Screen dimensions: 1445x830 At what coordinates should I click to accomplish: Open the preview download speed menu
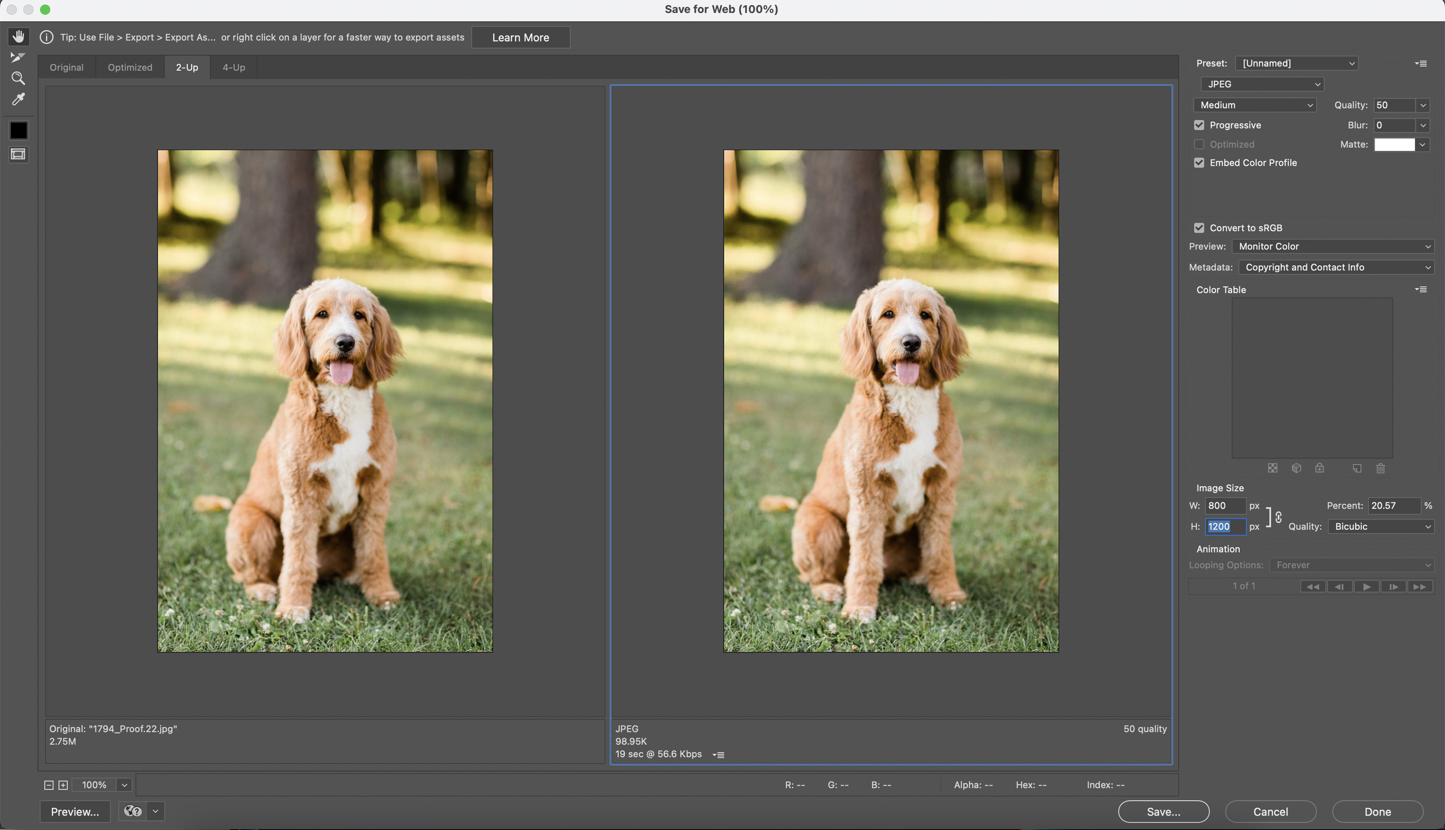pos(718,754)
